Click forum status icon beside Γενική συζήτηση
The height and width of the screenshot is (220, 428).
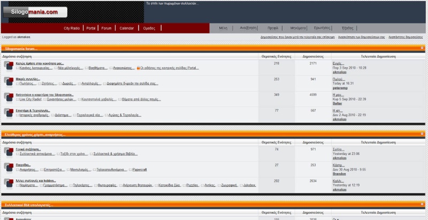9,152
